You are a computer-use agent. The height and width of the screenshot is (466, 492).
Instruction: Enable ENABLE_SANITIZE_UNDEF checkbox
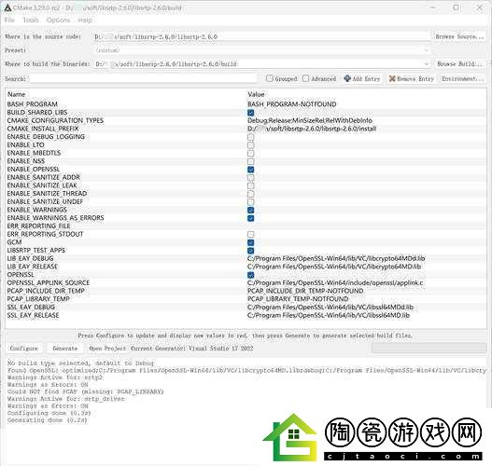[250, 202]
